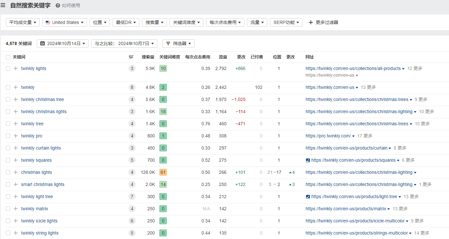
Task: Click 12 更多 in twinkly lights row
Action: pos(415,68)
